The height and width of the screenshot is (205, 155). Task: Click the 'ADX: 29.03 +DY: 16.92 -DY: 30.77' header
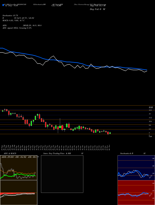coord(20,157)
